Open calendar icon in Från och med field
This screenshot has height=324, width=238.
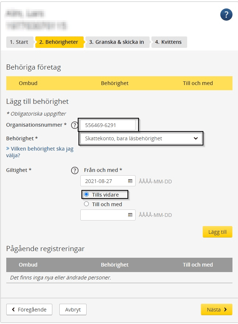pos(130,181)
